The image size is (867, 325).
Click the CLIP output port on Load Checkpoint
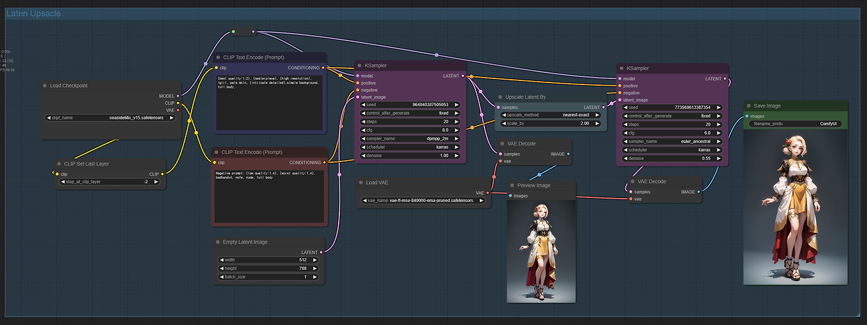[x=178, y=103]
